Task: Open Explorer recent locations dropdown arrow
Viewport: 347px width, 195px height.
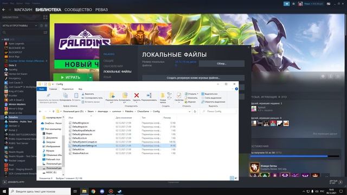Action: [x=49, y=112]
